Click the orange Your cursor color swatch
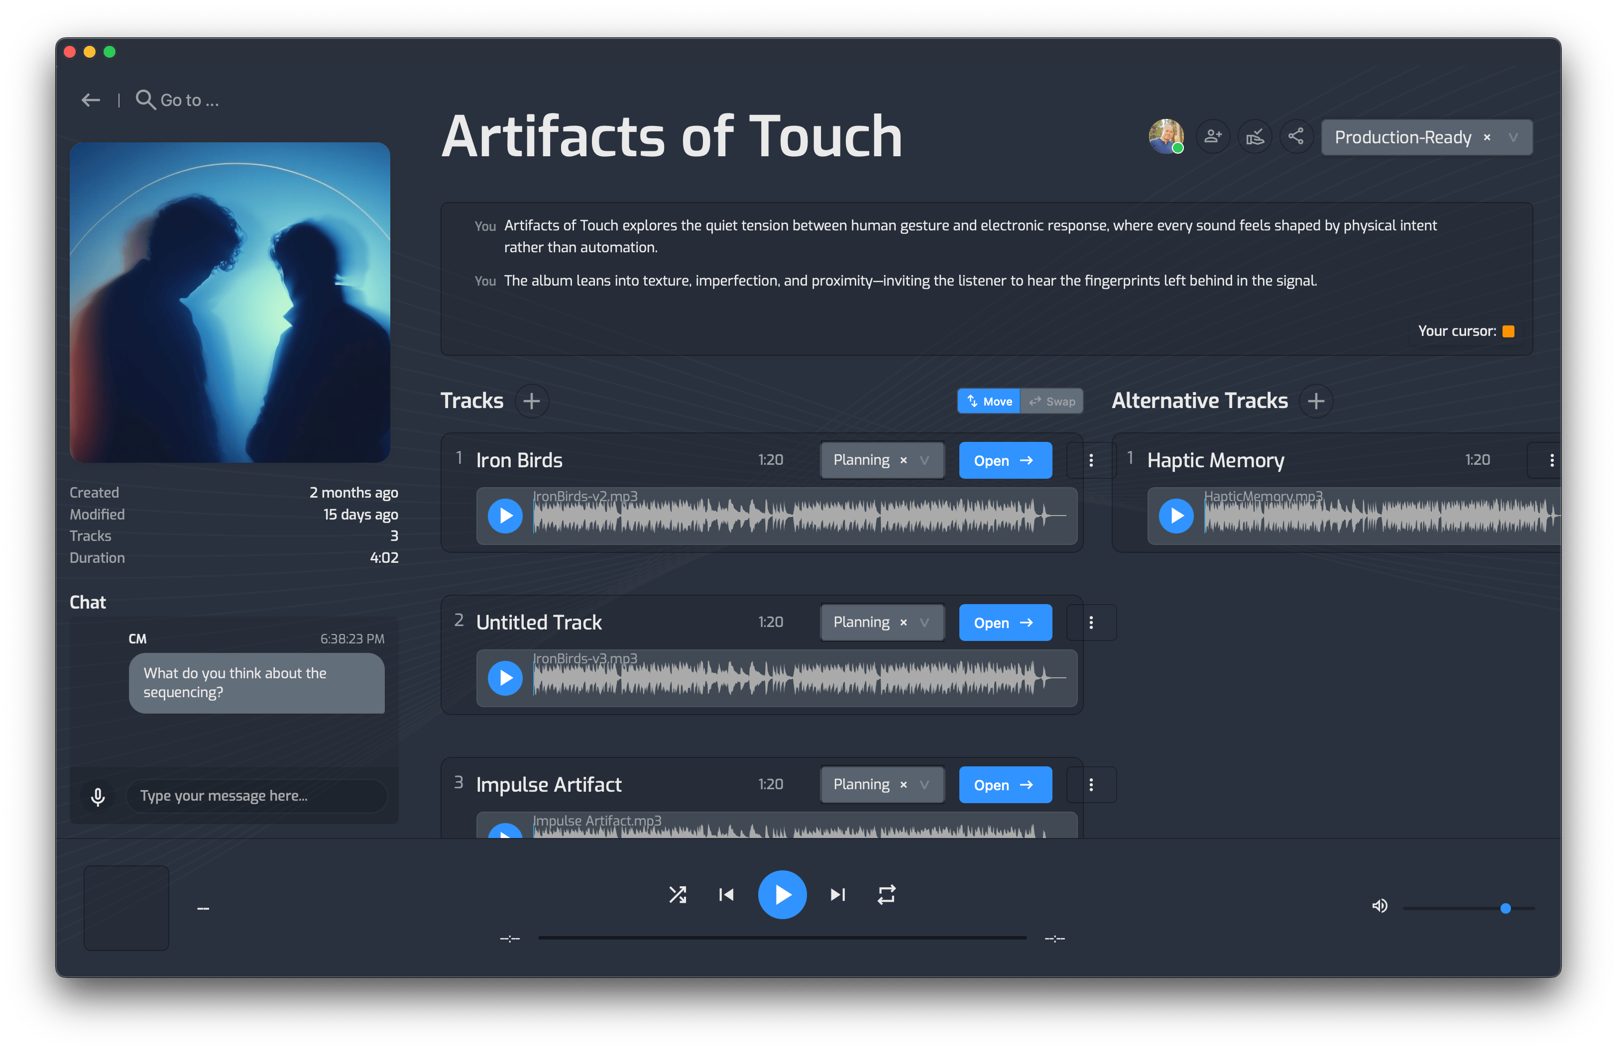 [x=1508, y=331]
